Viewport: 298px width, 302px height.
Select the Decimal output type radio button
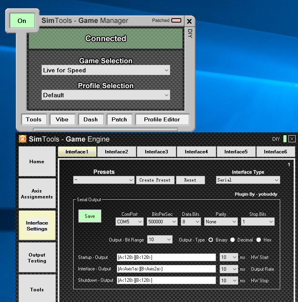233,240
